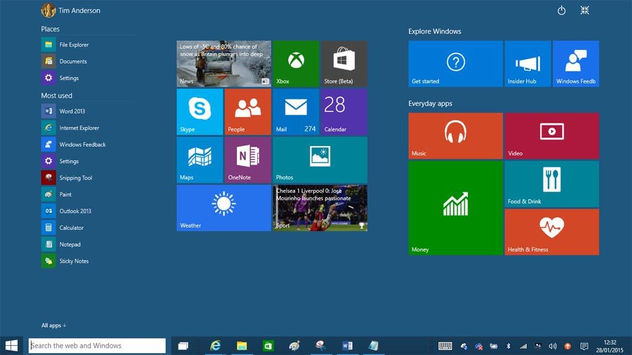632x355 pixels.
Task: Open Internet Explorer from the taskbar
Action: click(x=216, y=346)
